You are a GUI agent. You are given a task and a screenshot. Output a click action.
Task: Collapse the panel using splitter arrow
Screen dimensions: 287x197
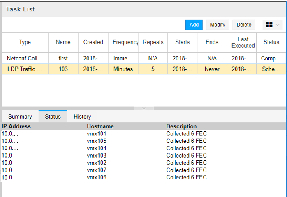tap(144, 108)
